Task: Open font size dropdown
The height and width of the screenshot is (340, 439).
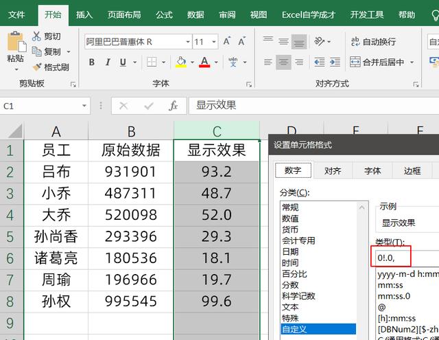Action: pos(214,42)
